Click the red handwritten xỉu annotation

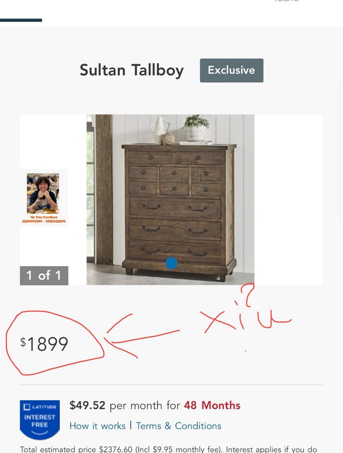point(246,311)
